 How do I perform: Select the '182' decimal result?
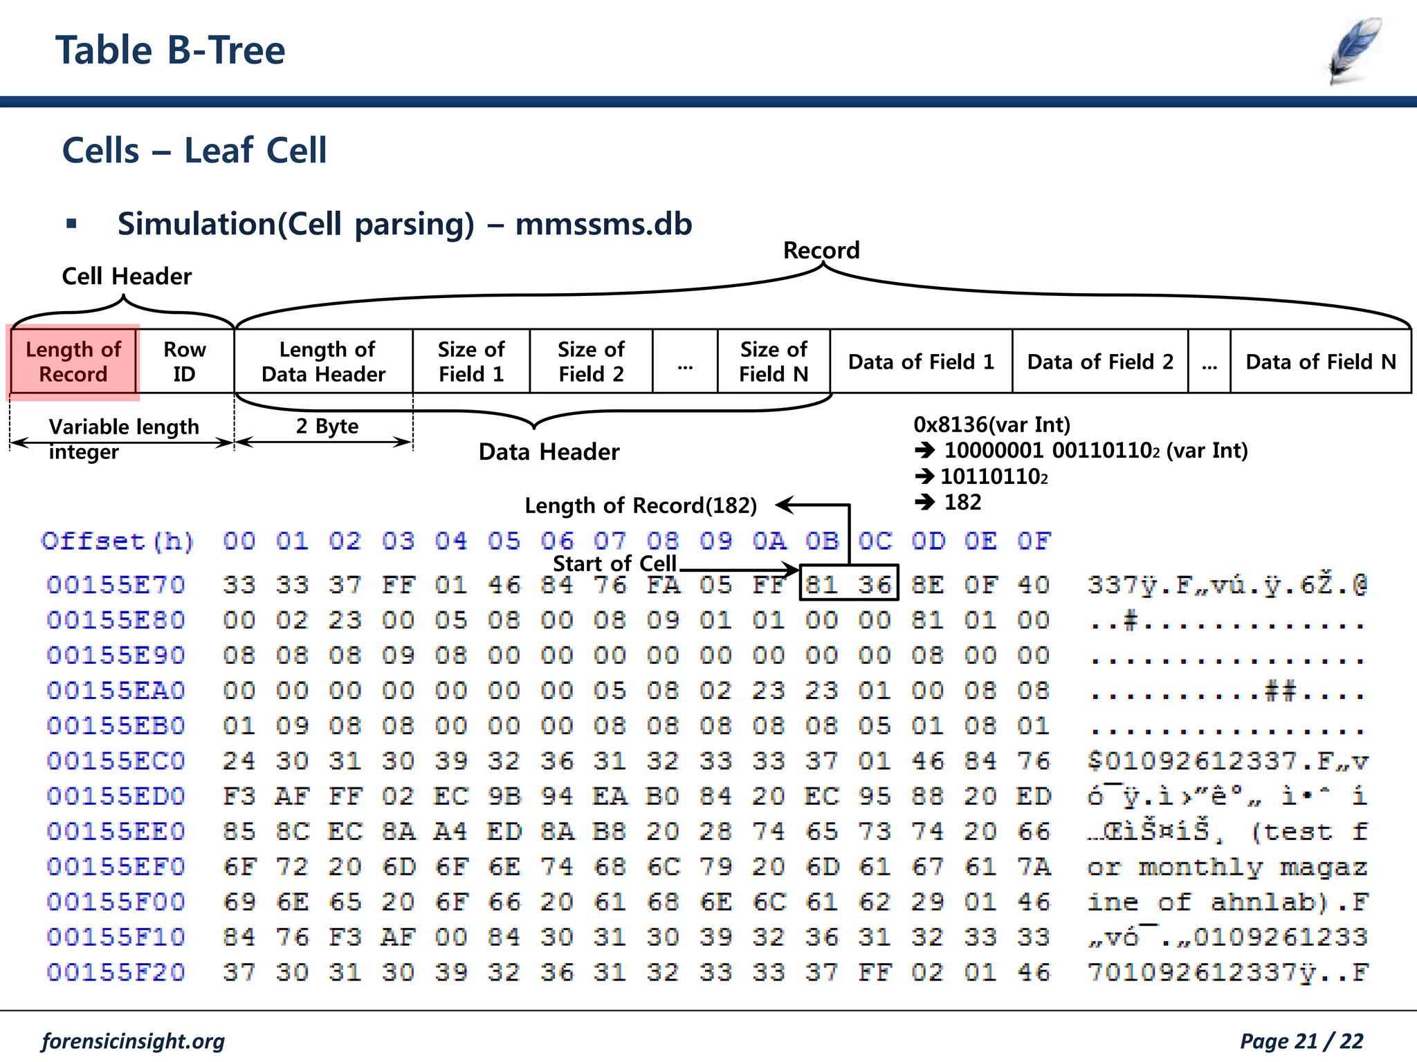click(x=962, y=502)
